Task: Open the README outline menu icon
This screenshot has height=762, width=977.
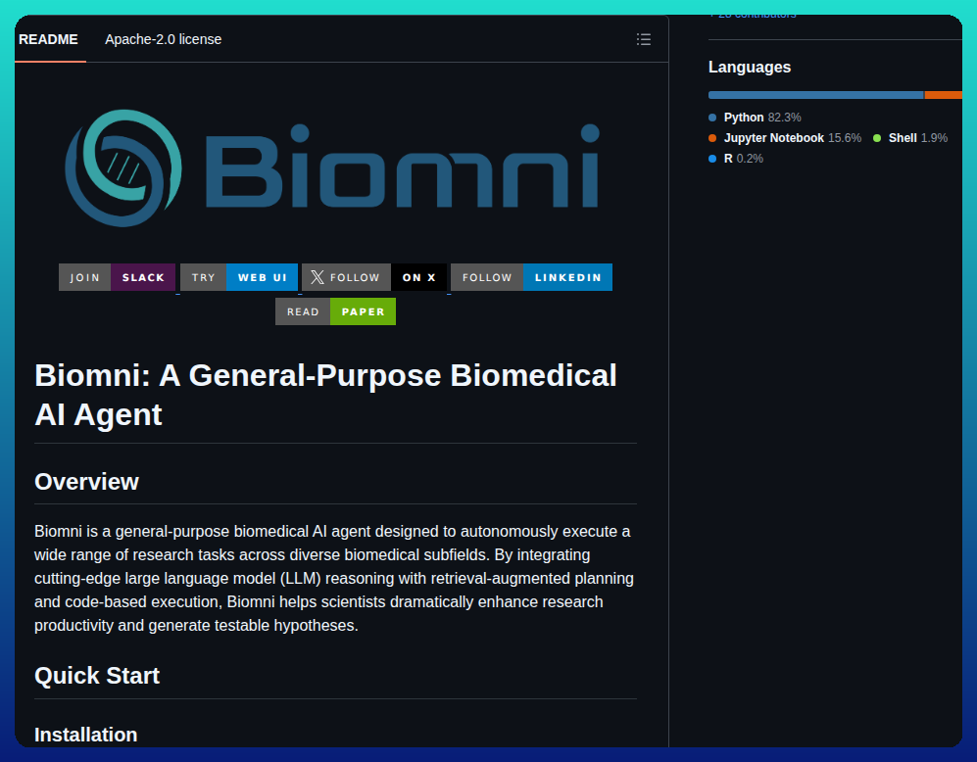Action: click(644, 39)
